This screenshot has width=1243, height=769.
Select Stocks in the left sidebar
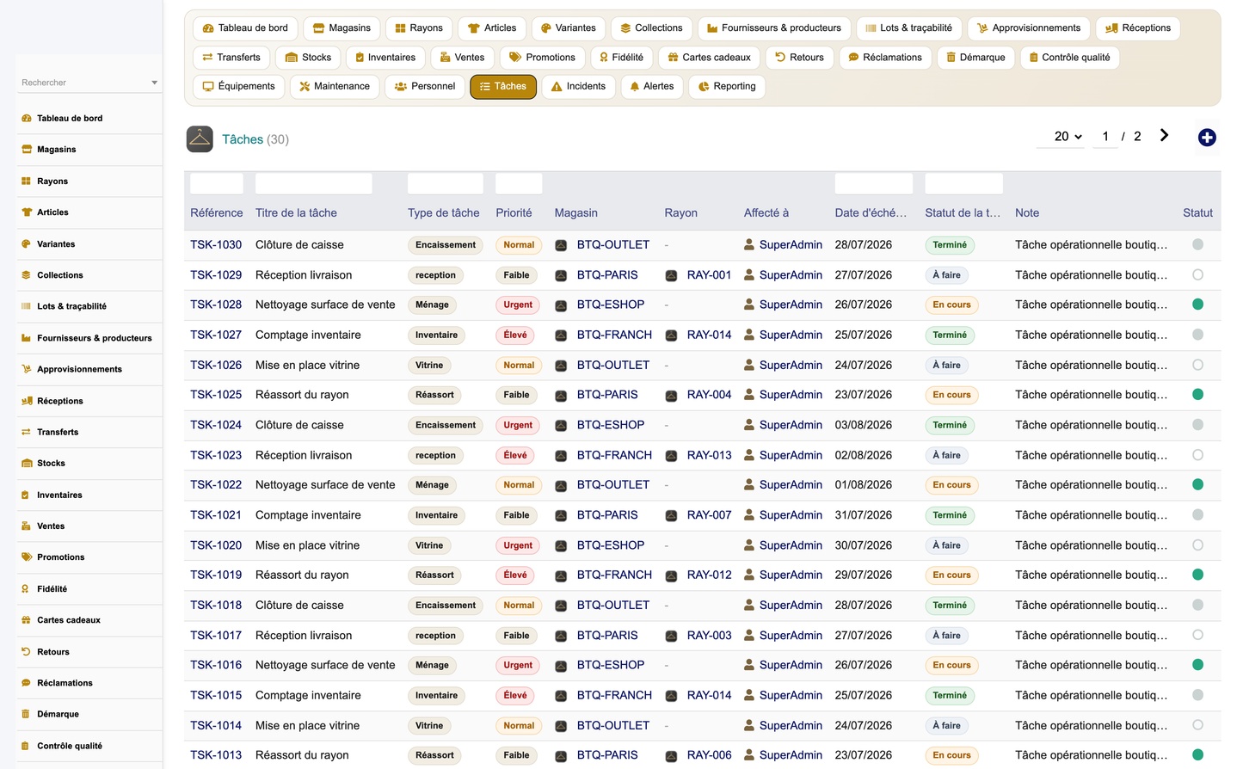click(51, 464)
